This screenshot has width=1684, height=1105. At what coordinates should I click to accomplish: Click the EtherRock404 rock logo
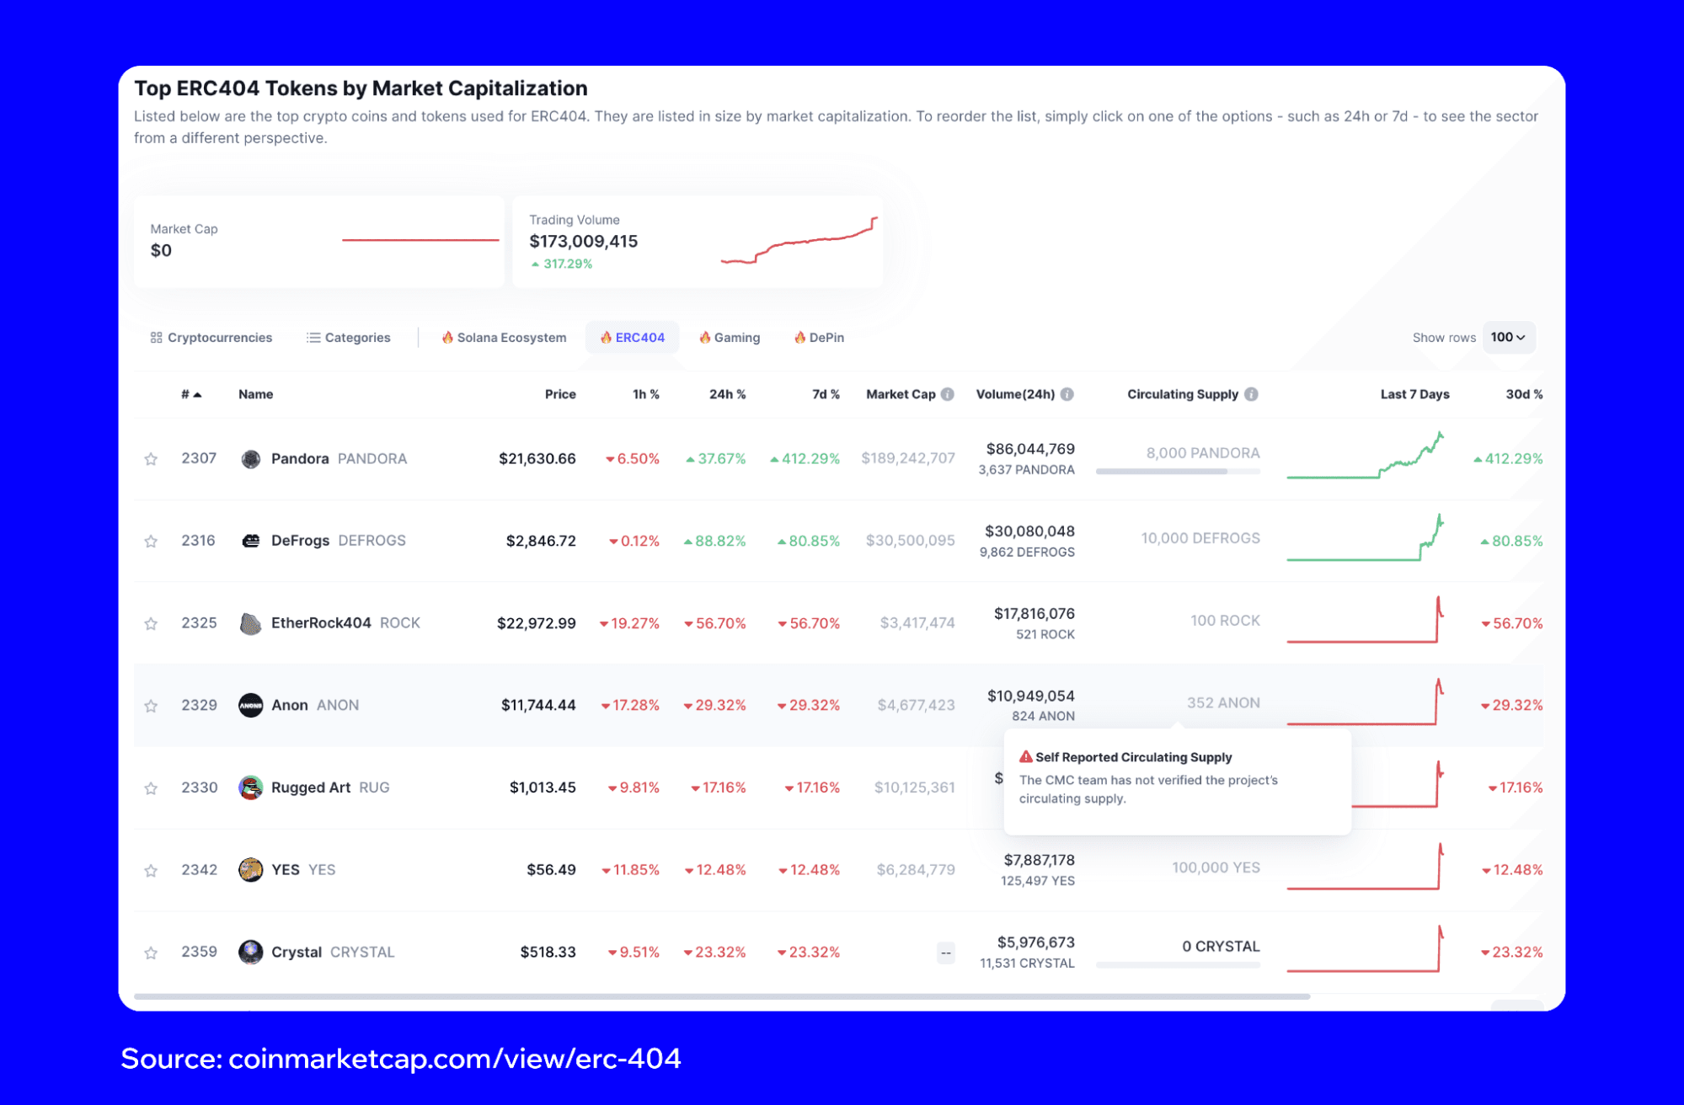(x=250, y=623)
